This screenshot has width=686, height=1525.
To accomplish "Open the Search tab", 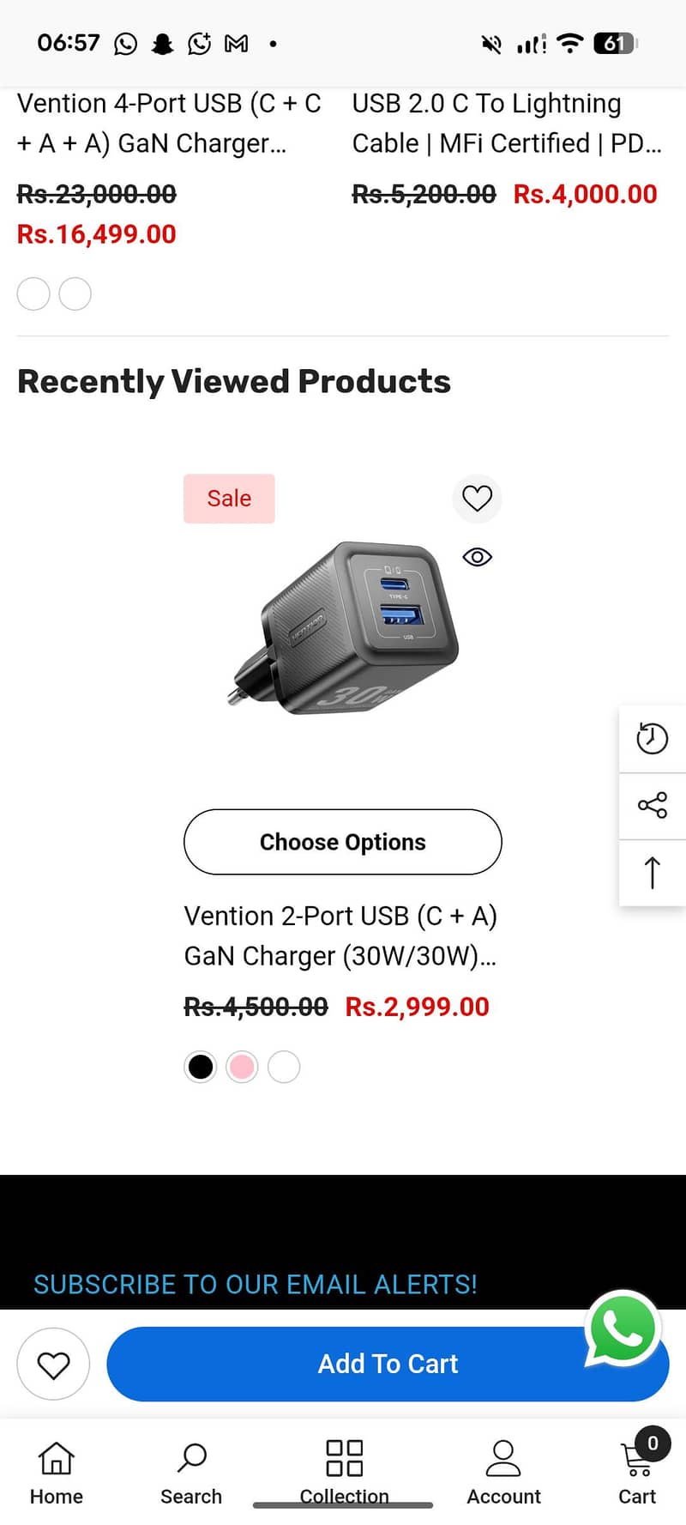I will pyautogui.click(x=191, y=1473).
